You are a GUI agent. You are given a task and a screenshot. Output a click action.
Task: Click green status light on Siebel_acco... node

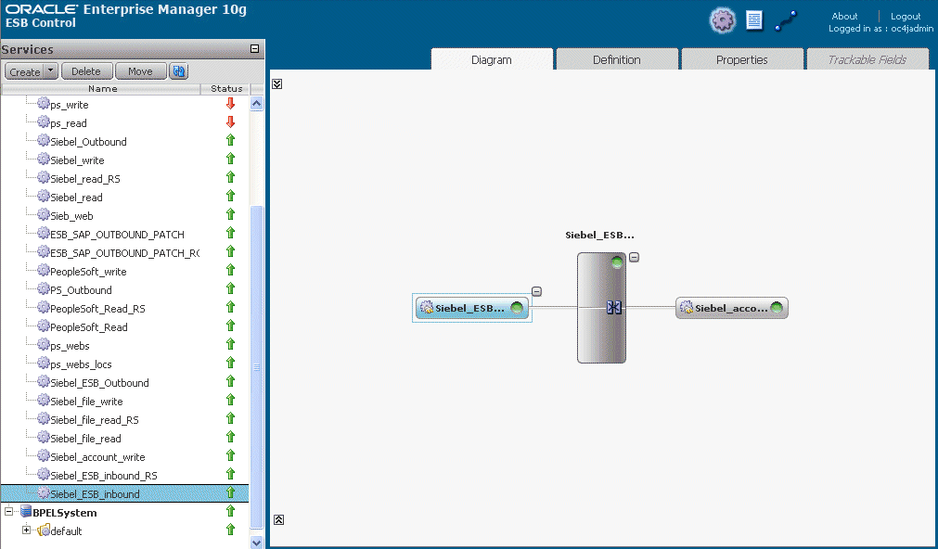click(x=777, y=307)
